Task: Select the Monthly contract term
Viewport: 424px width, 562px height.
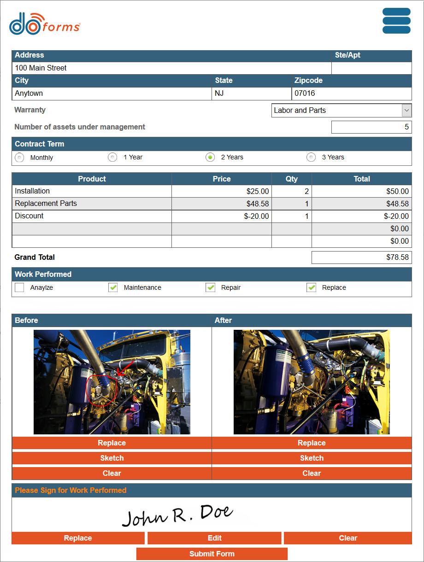Action: pos(19,158)
